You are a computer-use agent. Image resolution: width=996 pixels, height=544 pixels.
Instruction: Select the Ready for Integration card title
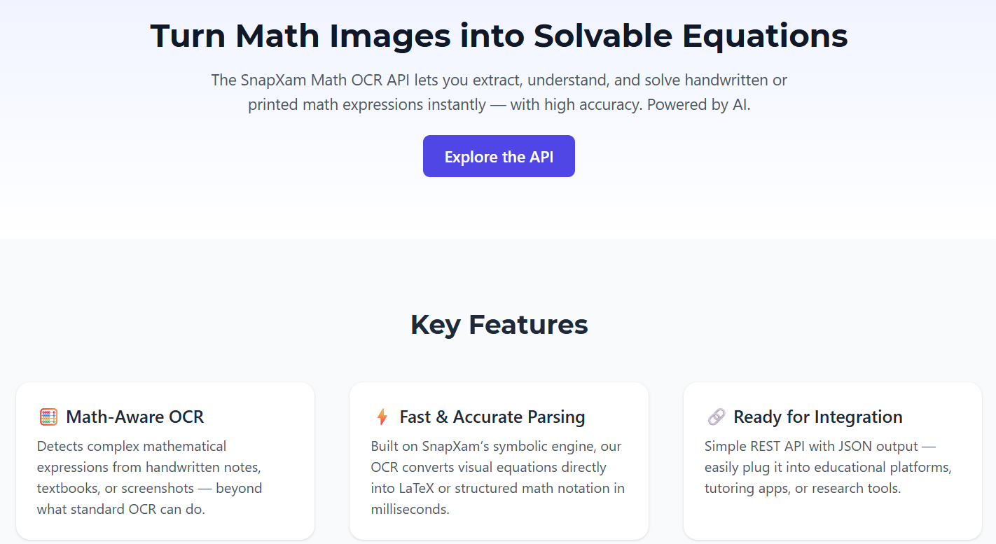point(817,417)
